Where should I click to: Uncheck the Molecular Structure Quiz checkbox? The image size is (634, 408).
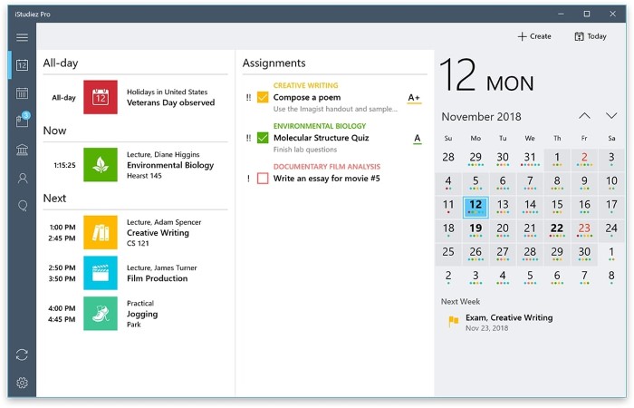pos(263,138)
